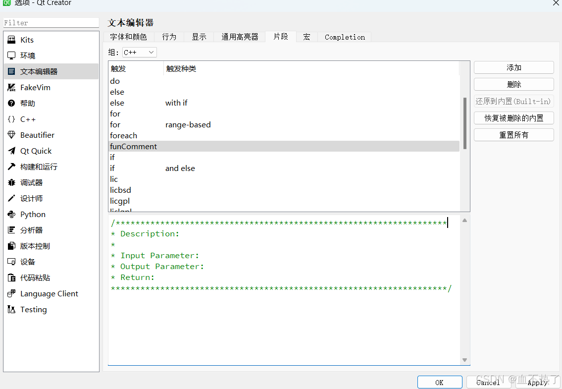Switch to the 字体和颜色 tab

tap(128, 37)
